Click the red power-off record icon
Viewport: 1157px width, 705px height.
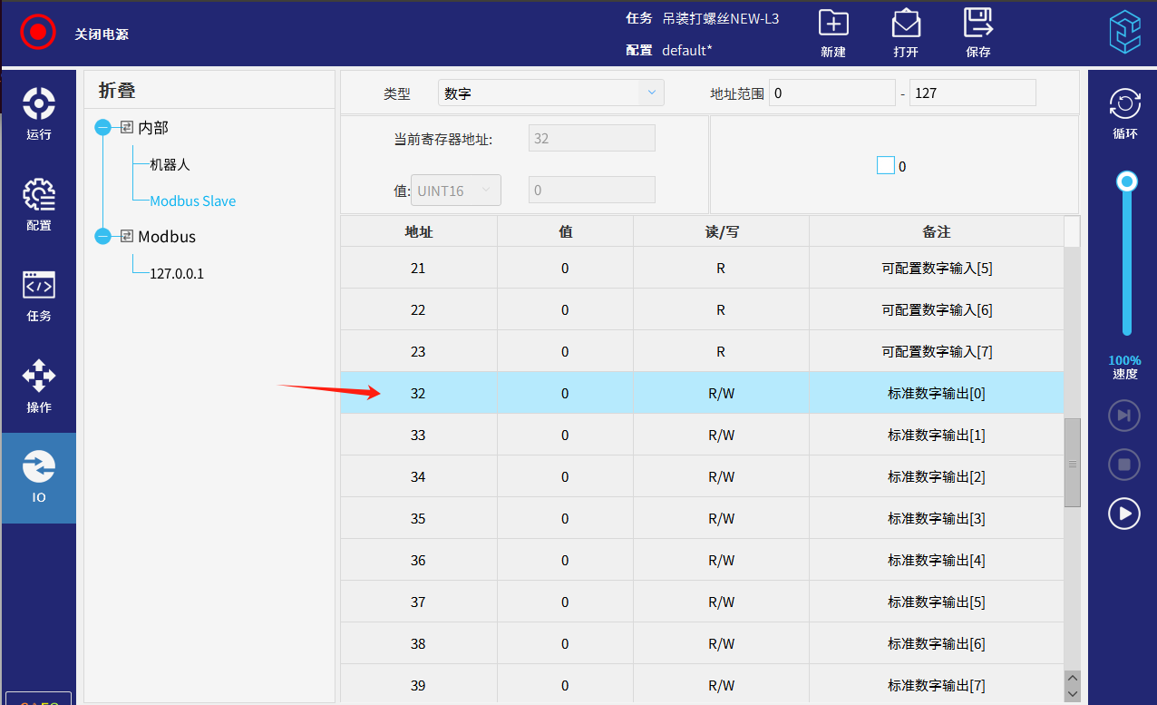tap(38, 33)
